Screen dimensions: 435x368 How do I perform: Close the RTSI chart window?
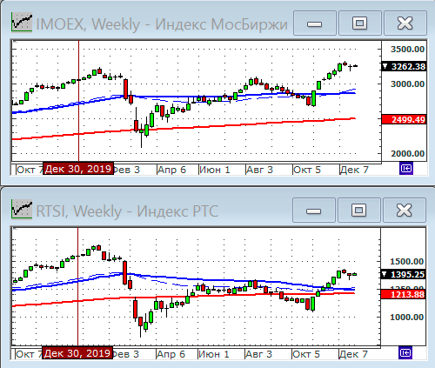[x=405, y=211]
